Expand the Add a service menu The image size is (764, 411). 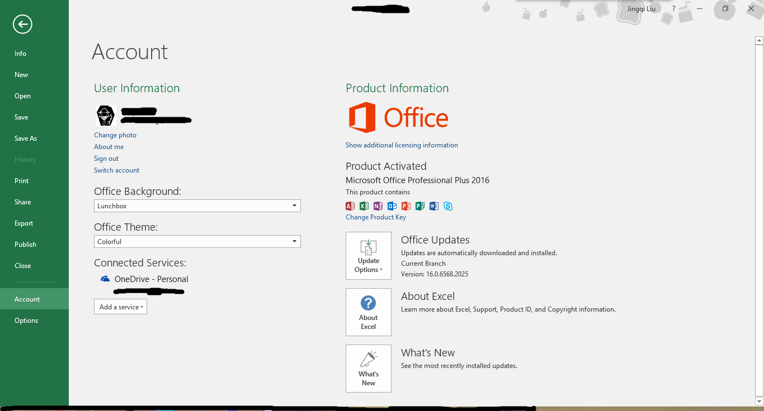[x=120, y=307]
